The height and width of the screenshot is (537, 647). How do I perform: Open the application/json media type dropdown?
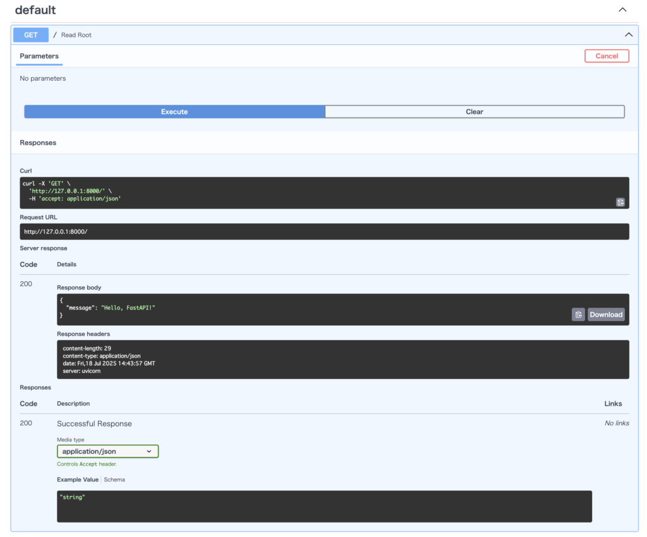point(107,451)
